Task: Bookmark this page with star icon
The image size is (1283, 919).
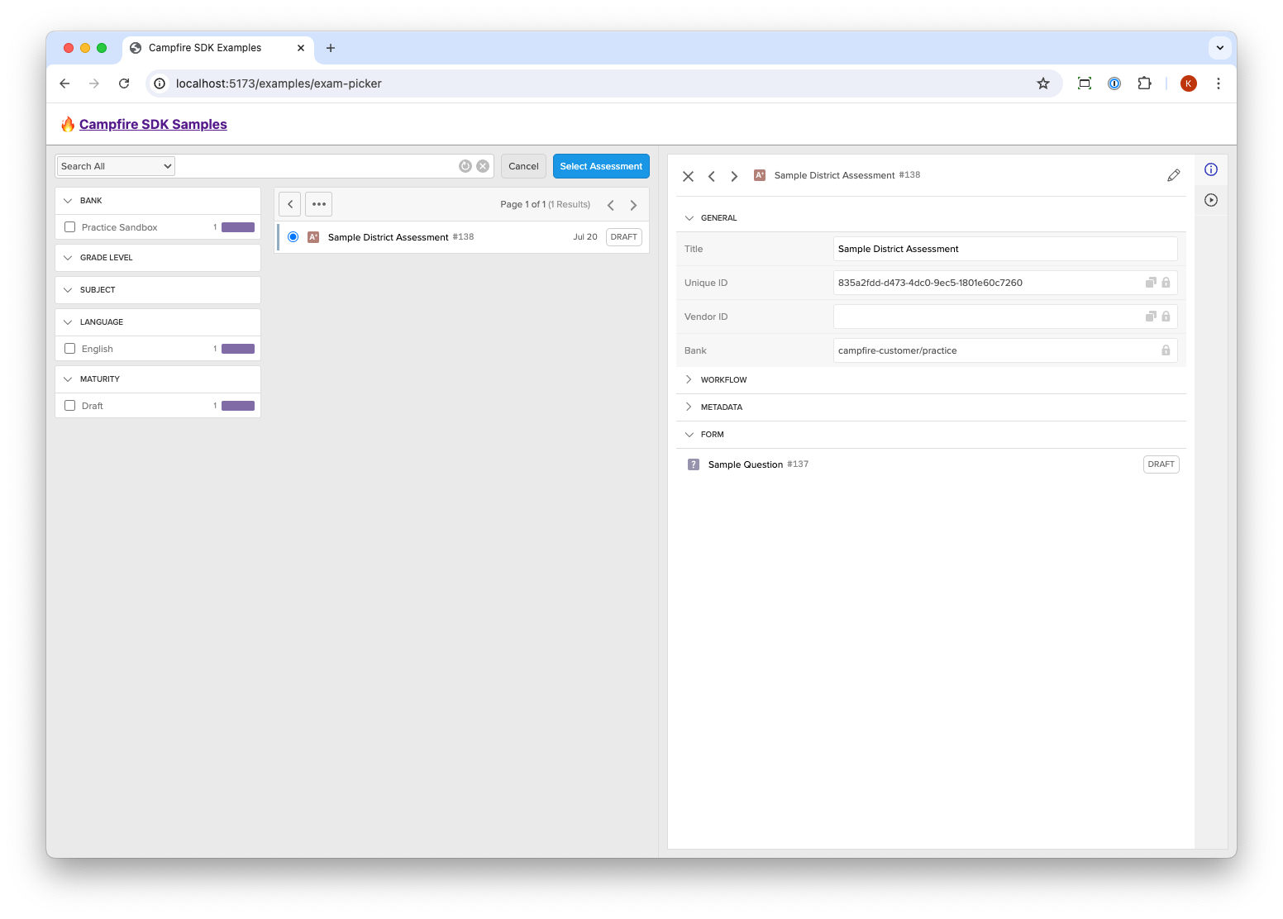Action: coord(1043,83)
